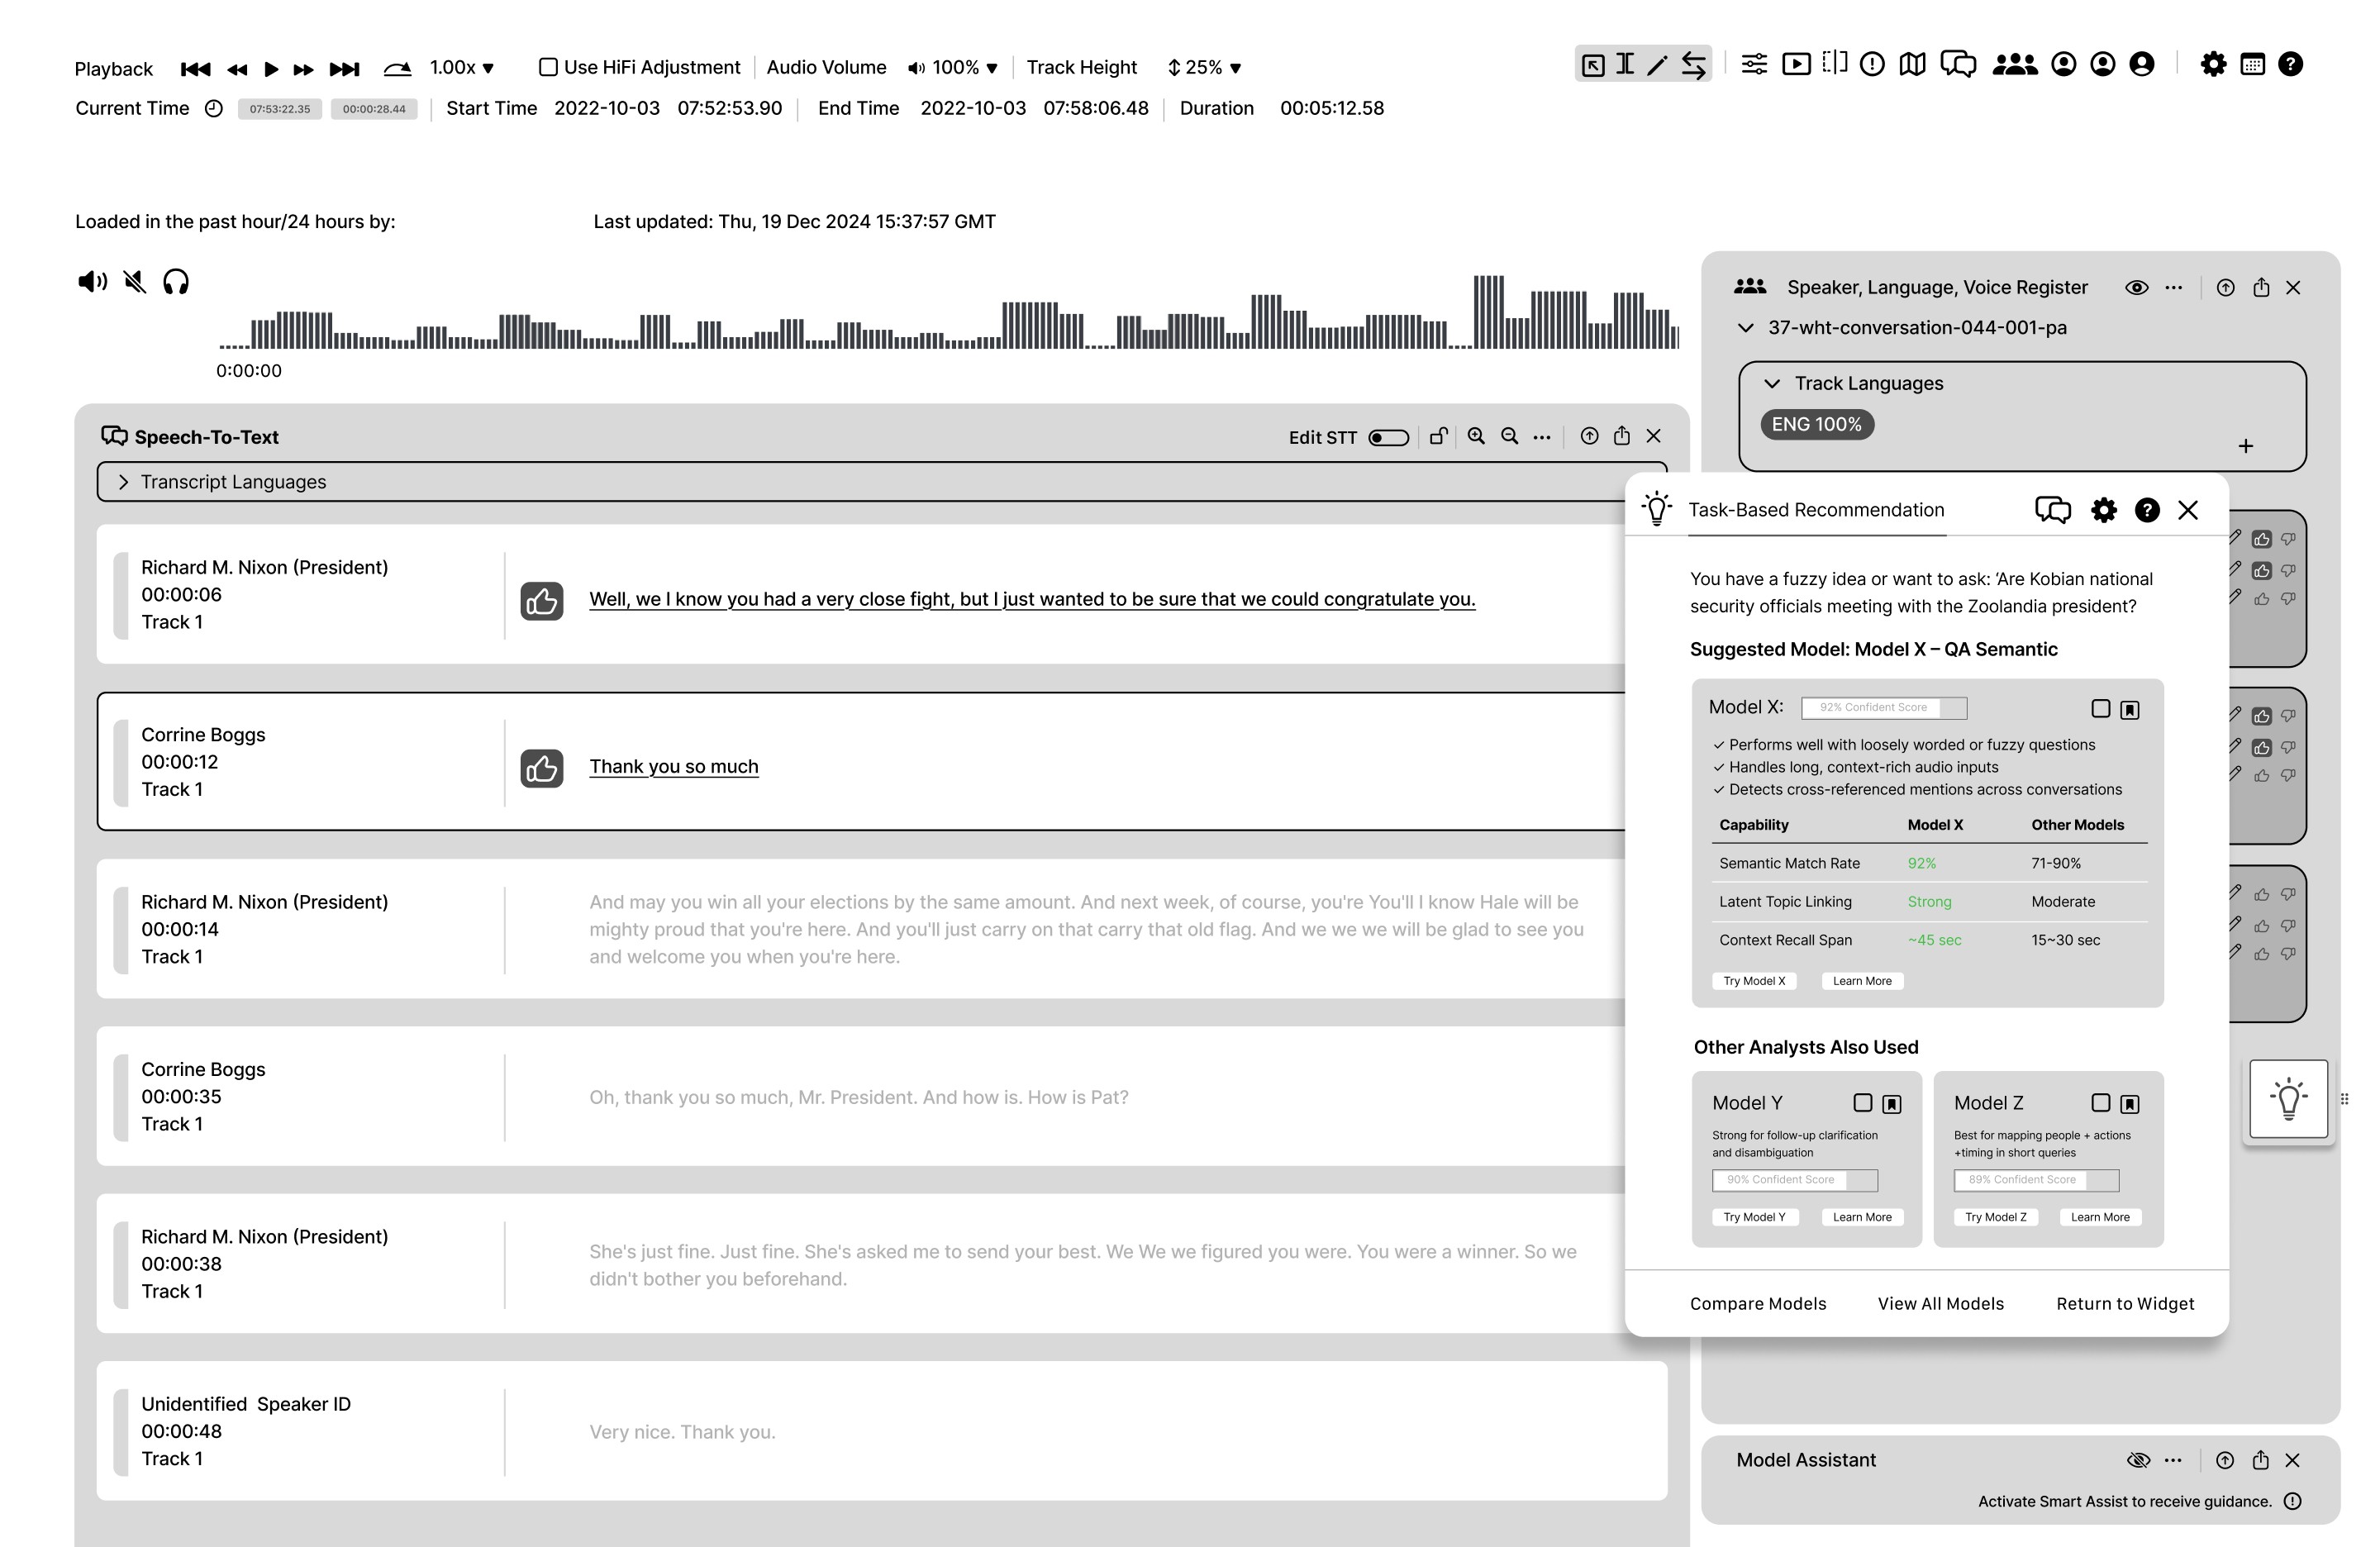
Task: Toggle the eye icon on the Speaker, Language panel
Action: [x=2136, y=288]
